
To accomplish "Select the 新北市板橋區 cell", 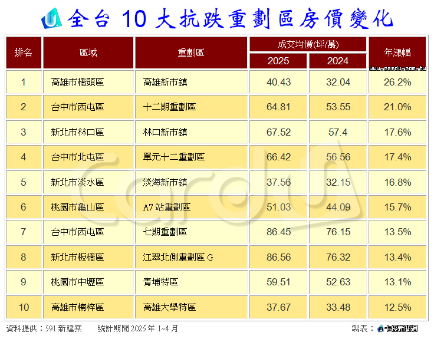I will pyautogui.click(x=88, y=257).
